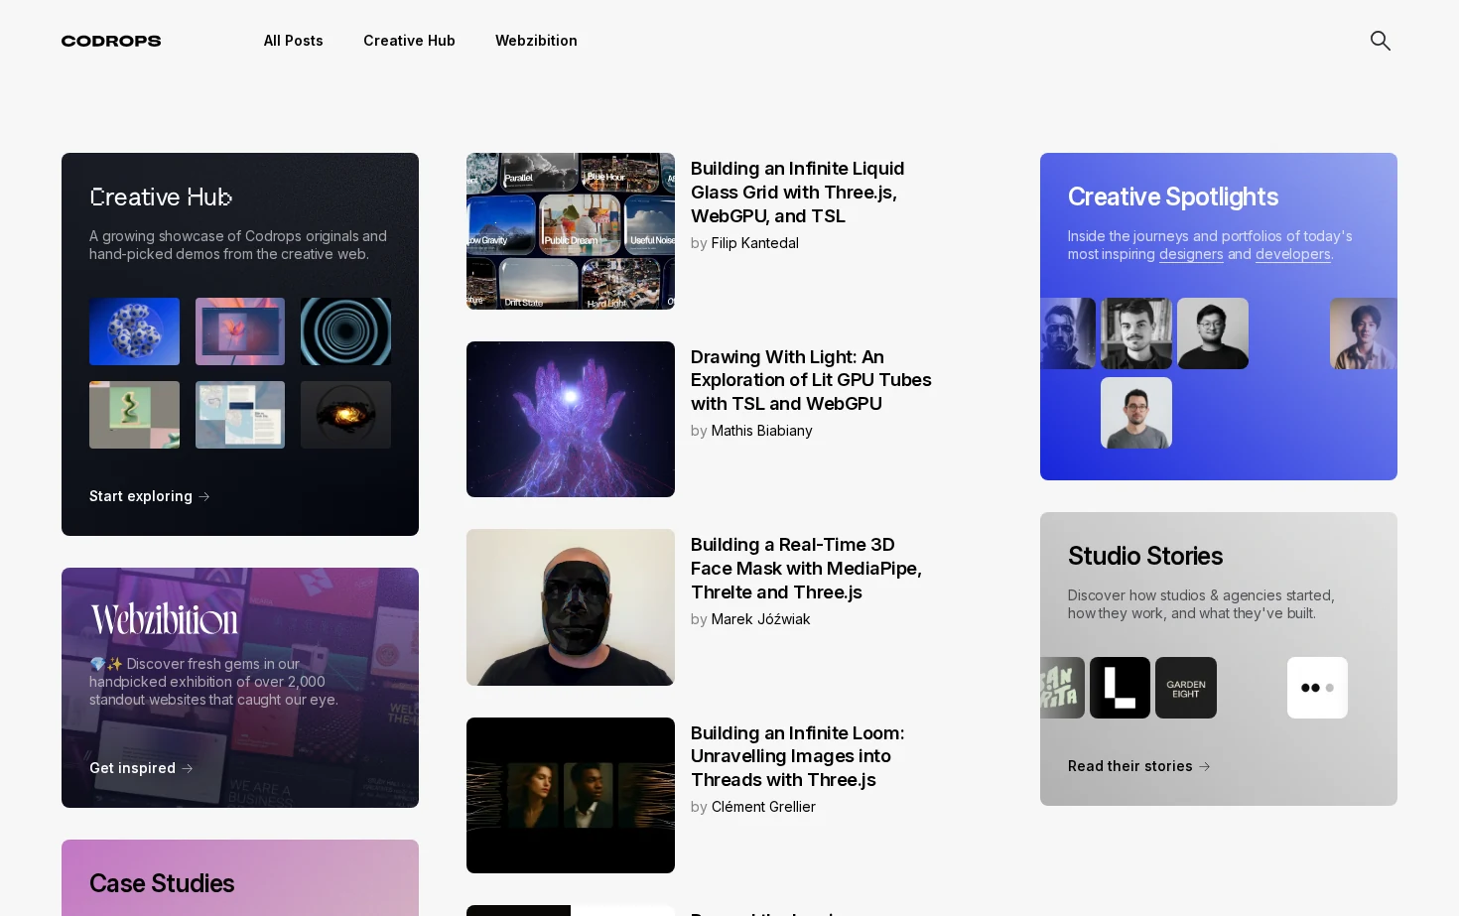This screenshot has width=1459, height=916.
Task: Click author Clément Grellier
Action: tap(763, 807)
